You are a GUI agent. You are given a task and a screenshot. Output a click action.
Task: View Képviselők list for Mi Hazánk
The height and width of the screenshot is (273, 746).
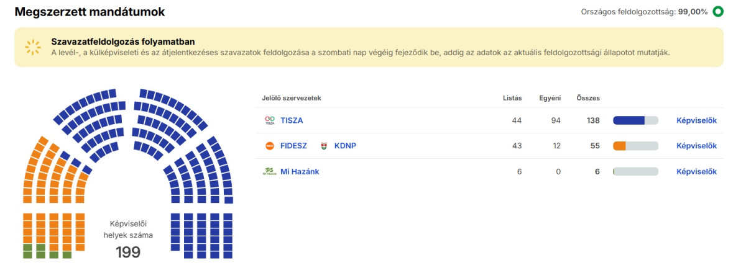click(696, 171)
